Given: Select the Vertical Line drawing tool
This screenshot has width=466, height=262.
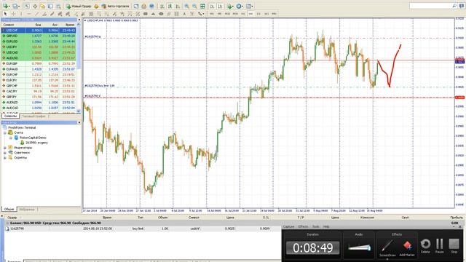Looking at the screenshot, I should pos(21,14).
